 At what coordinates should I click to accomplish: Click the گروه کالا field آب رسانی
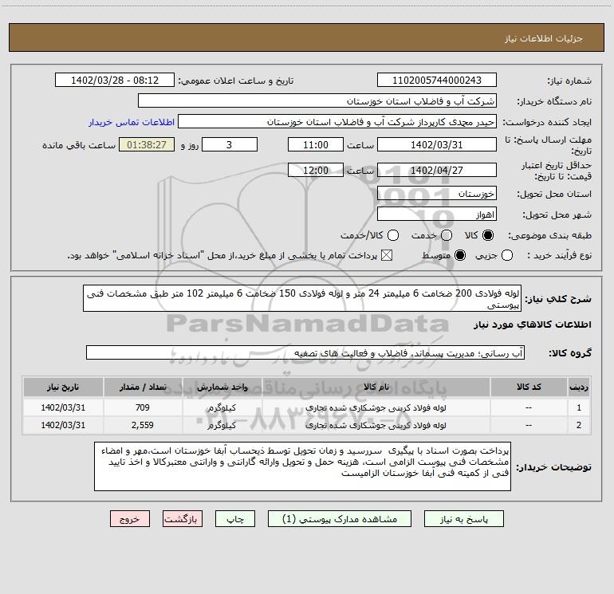[x=305, y=352]
